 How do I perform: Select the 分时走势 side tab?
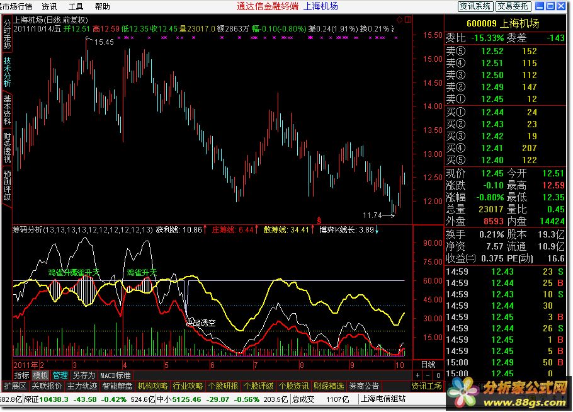(x=7, y=33)
